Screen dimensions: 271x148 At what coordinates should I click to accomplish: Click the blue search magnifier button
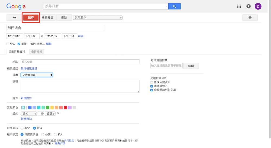pyautogui.click(x=174, y=6)
